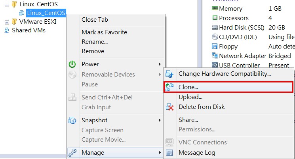This screenshot has width=295, height=159.
Task: Click Rename... in the context menu
Action: [95, 42]
